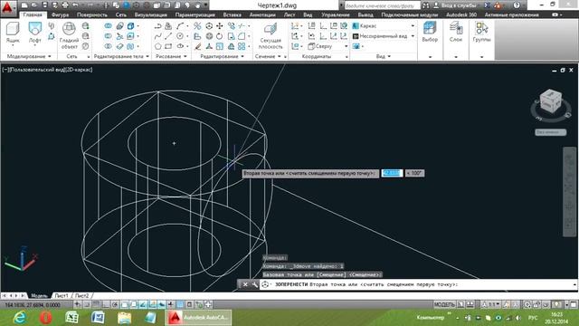The height and width of the screenshot is (326, 579).
Task: Click the Save icon in quick access toolbar
Action: (x=44, y=5)
